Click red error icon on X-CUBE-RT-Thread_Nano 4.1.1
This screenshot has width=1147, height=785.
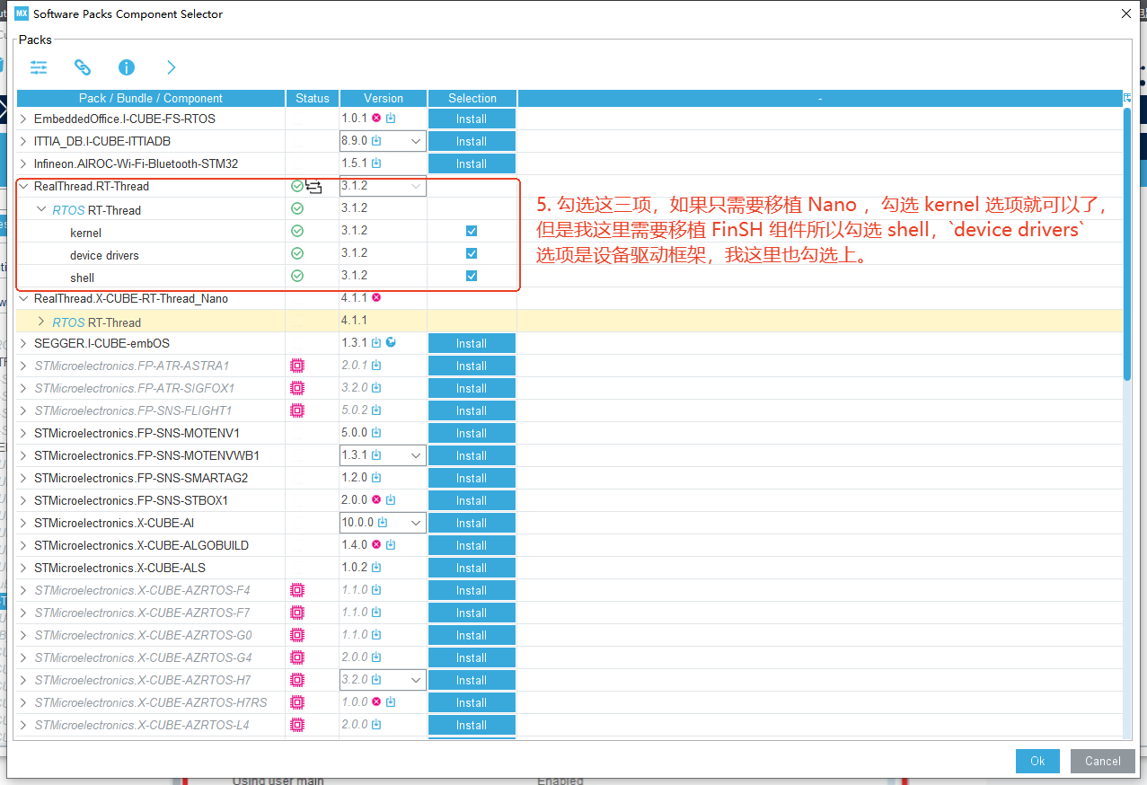click(376, 297)
